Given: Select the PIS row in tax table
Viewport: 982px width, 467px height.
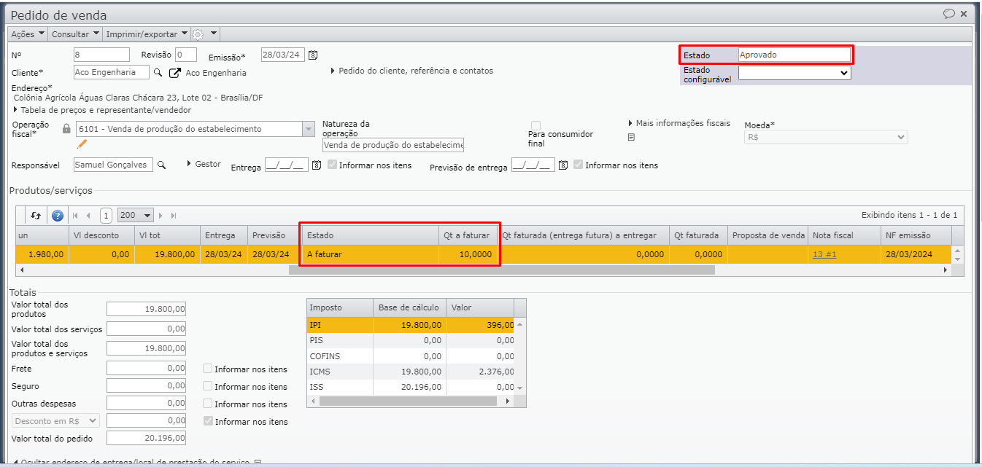Looking at the screenshot, I should [x=411, y=340].
